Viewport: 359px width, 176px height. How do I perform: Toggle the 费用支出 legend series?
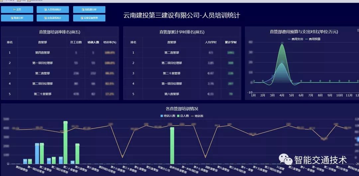click(296, 39)
